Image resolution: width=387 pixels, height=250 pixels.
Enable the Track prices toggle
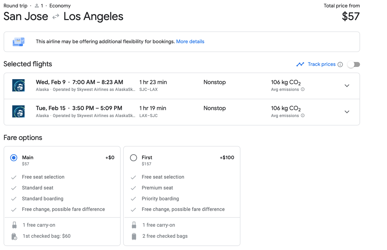tap(354, 64)
